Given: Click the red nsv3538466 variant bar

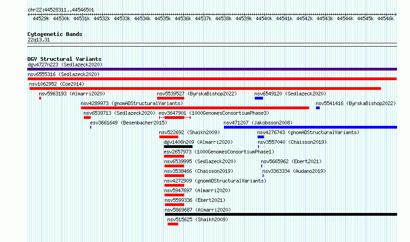Looking at the screenshot, I should tap(175, 176).
